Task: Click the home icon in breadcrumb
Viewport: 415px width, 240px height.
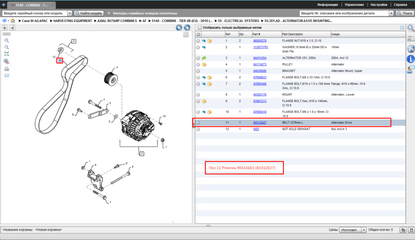Action: [13, 21]
